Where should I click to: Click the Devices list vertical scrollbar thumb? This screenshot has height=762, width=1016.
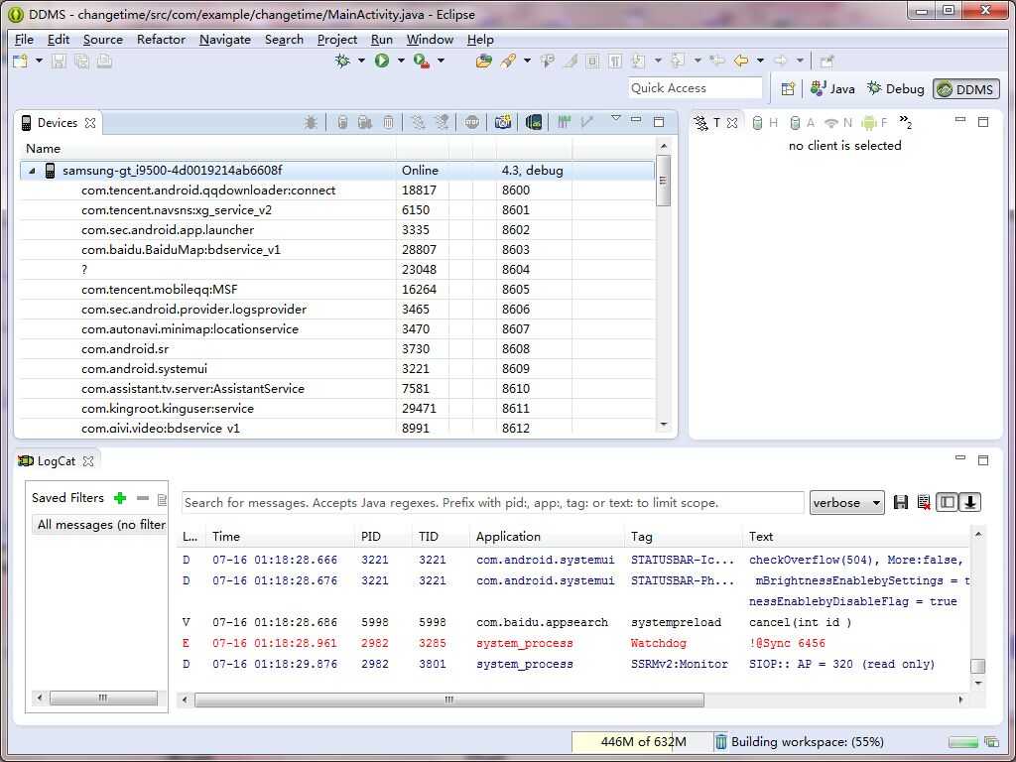tap(663, 181)
